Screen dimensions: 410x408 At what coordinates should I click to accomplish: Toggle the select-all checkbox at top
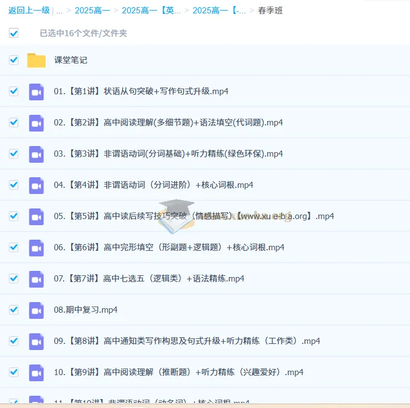[14, 33]
